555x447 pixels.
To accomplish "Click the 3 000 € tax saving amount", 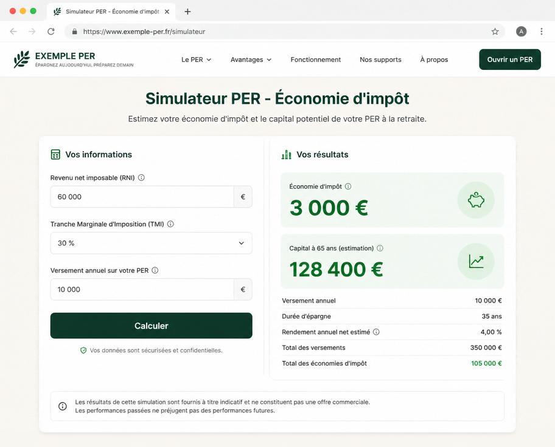I will pos(329,208).
